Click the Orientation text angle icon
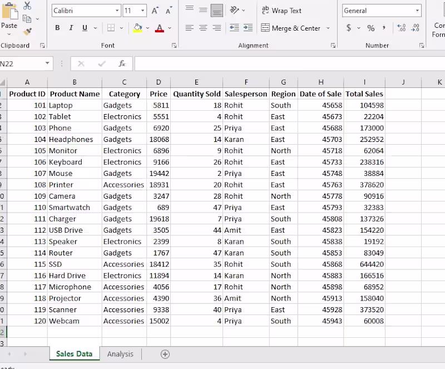 234,10
